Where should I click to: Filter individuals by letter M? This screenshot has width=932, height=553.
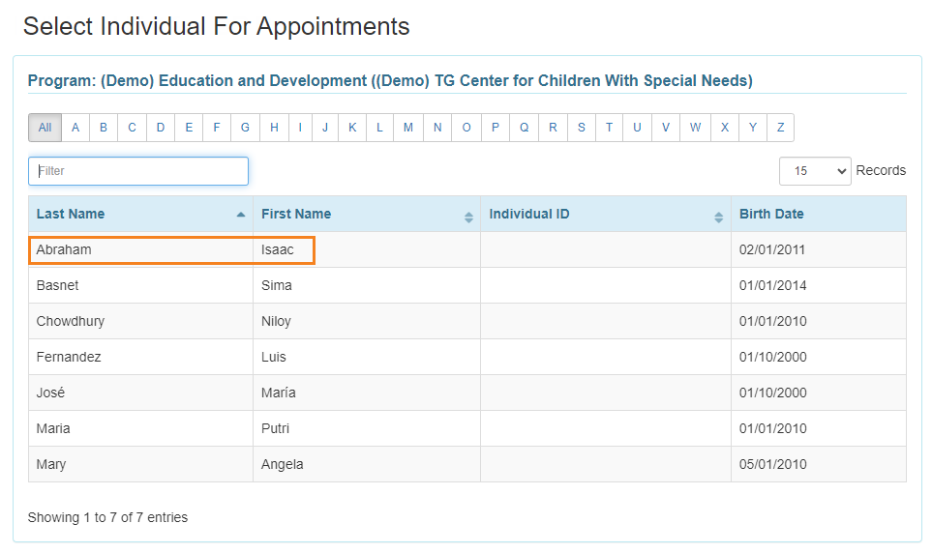tap(408, 128)
